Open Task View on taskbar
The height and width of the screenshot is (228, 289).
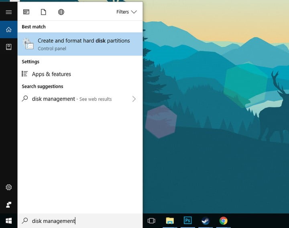pos(151,221)
